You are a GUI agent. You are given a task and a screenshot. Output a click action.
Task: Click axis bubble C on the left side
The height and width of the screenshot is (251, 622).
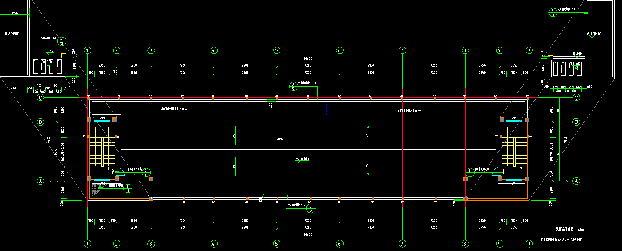click(41, 98)
